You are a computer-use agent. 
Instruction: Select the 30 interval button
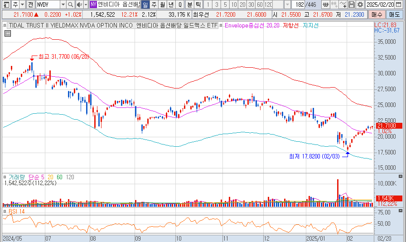click(251, 5)
